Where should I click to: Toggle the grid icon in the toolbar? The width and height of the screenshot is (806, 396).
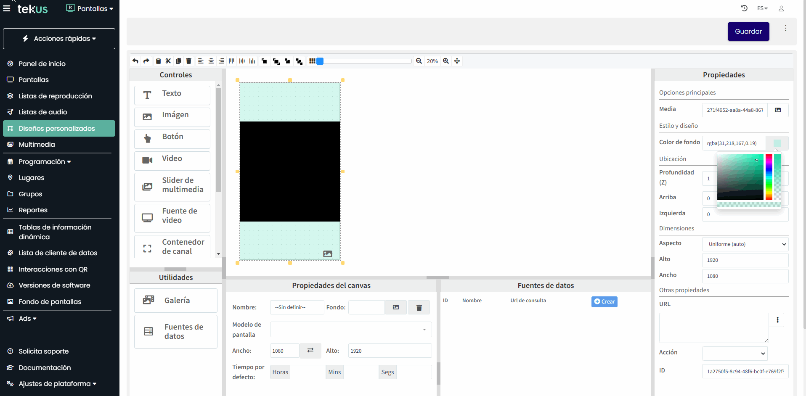click(x=312, y=61)
